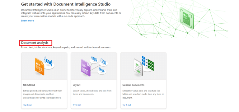Screen dimensions: 239x112
Task: Click the Layout description about tables and check boxes
Action: tap(92, 92)
